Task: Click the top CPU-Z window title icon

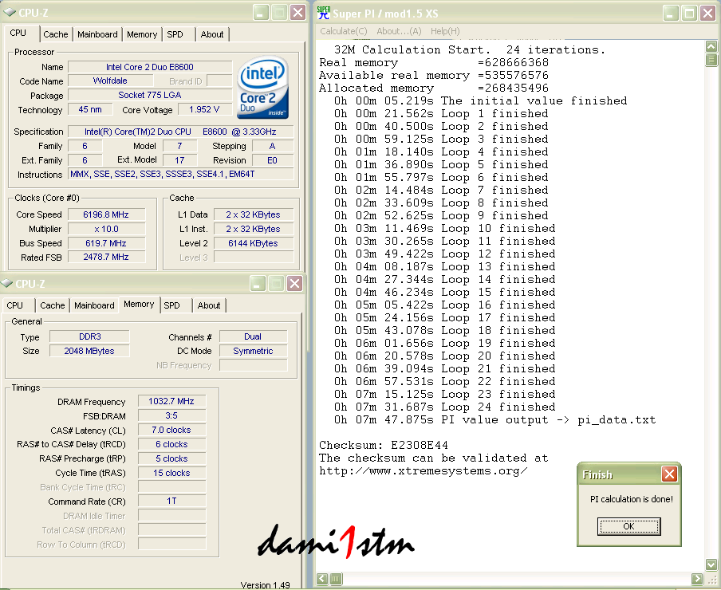Action: coord(10,13)
